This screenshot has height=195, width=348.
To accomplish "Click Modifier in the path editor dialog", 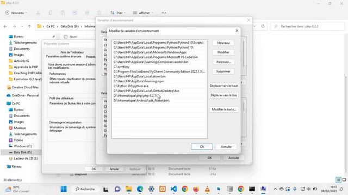I will pyautogui.click(x=223, y=52).
